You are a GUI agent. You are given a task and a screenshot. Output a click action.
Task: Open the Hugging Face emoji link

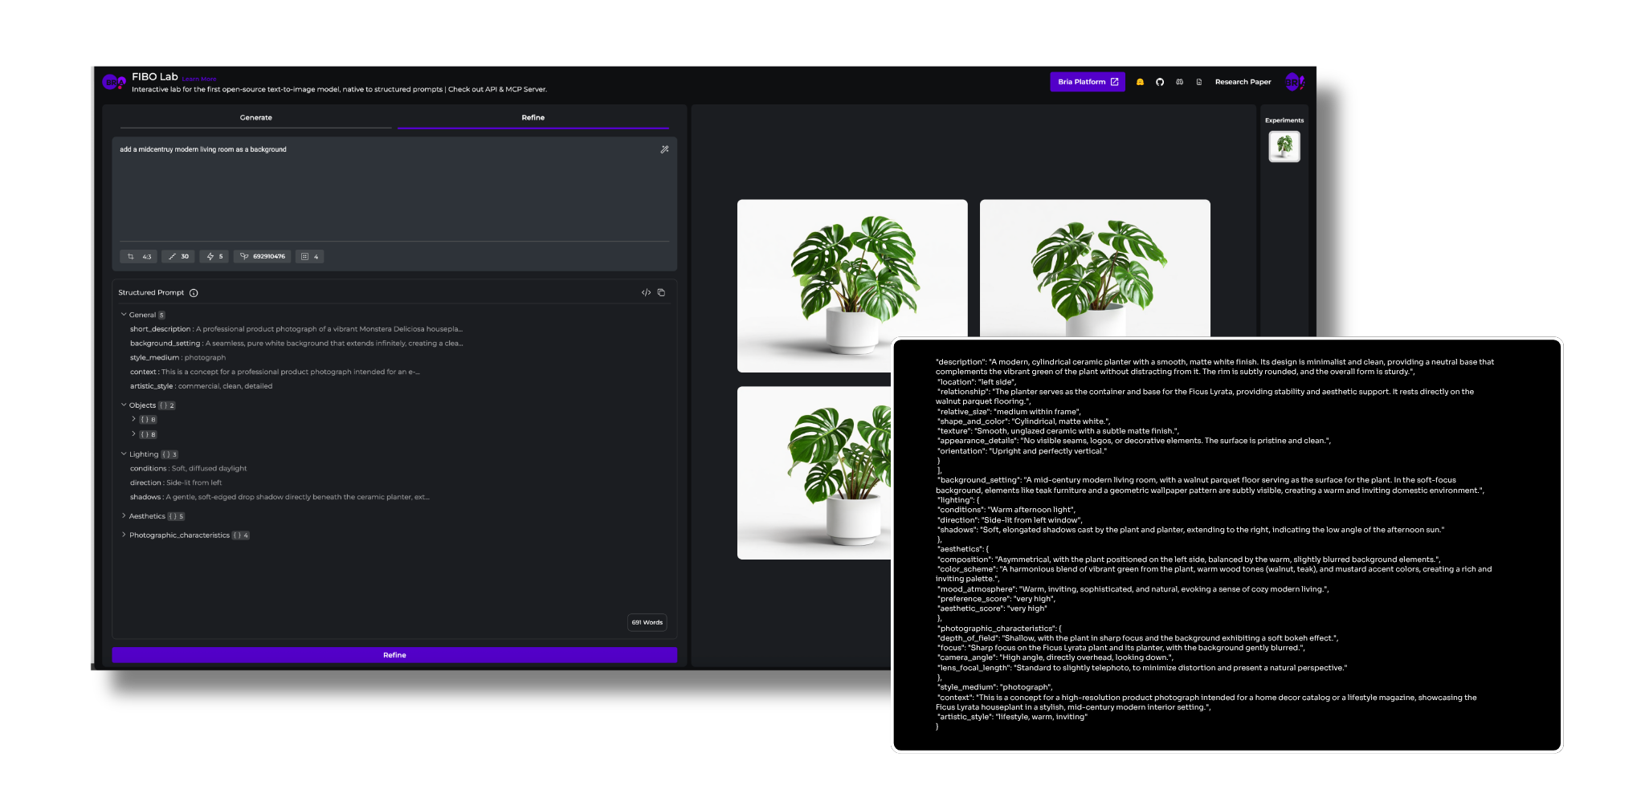[1140, 82]
